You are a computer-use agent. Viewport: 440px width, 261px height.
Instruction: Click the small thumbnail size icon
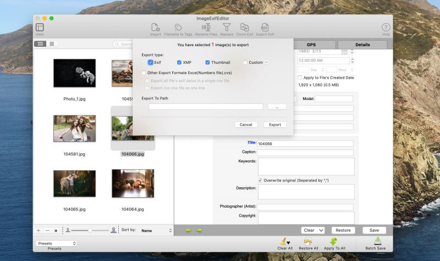68,230
